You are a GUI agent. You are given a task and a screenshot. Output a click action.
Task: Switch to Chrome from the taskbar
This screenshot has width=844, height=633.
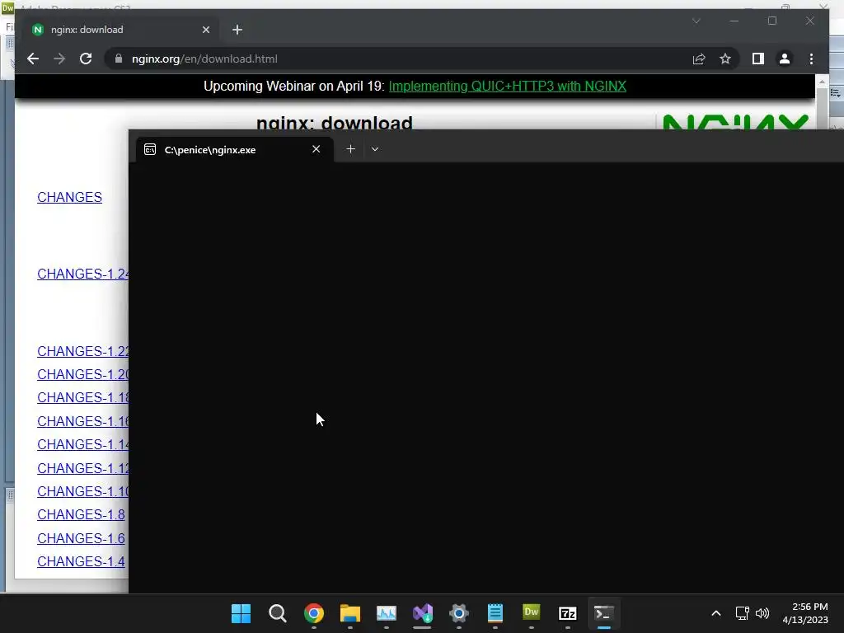tap(314, 613)
